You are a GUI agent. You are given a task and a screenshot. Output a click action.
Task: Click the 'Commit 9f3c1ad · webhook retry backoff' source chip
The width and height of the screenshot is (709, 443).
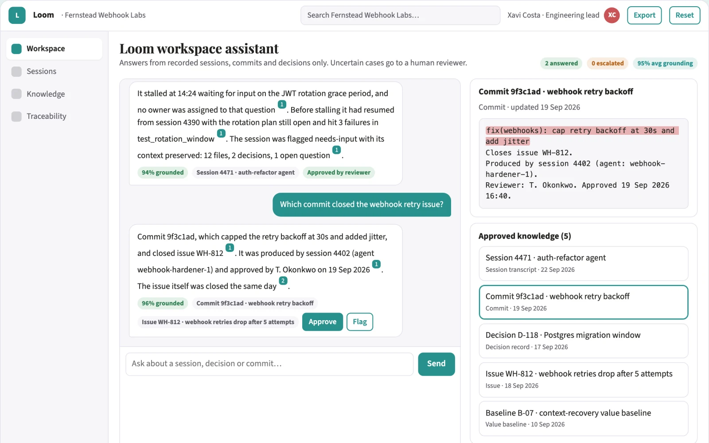click(x=255, y=303)
